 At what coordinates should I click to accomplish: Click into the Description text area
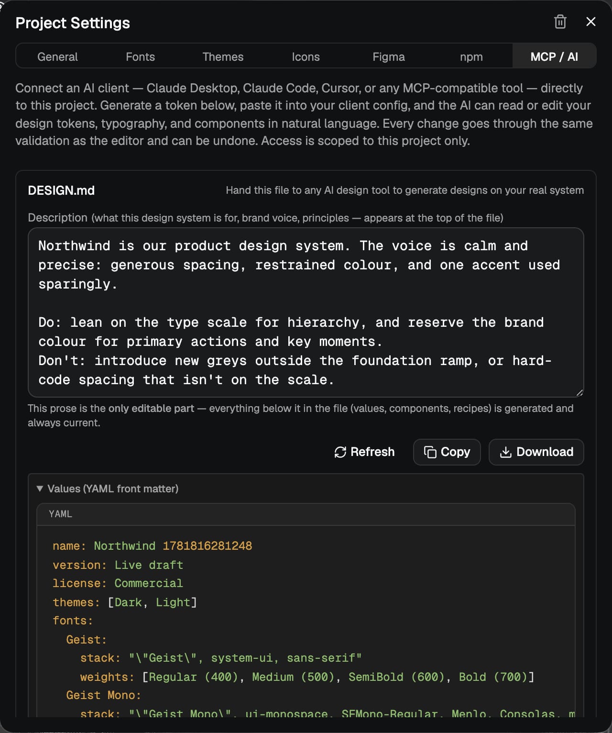(x=306, y=312)
